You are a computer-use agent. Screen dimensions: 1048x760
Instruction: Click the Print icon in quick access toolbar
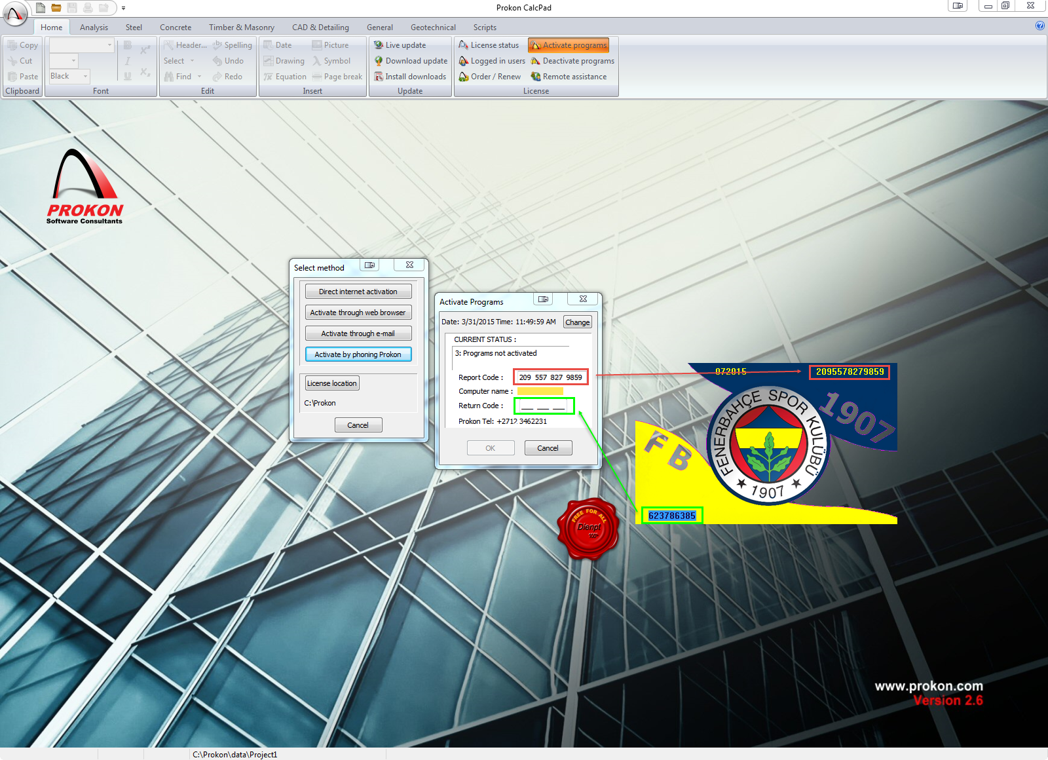click(x=88, y=8)
